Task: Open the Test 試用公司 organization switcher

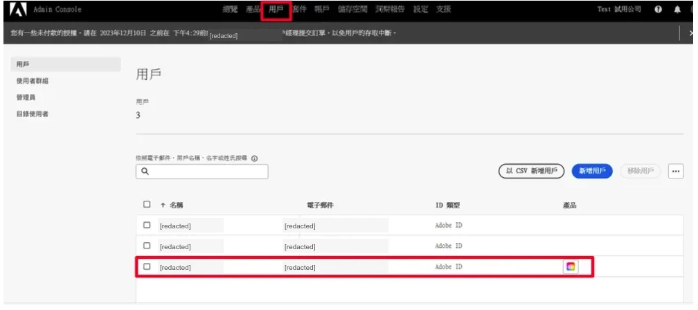Action: click(619, 9)
